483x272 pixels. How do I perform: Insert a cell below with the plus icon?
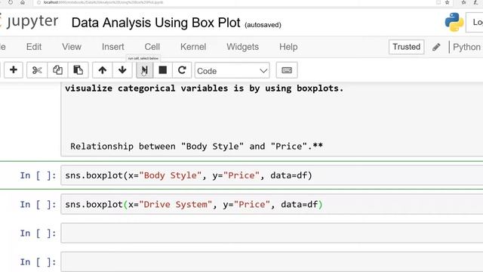(x=14, y=70)
